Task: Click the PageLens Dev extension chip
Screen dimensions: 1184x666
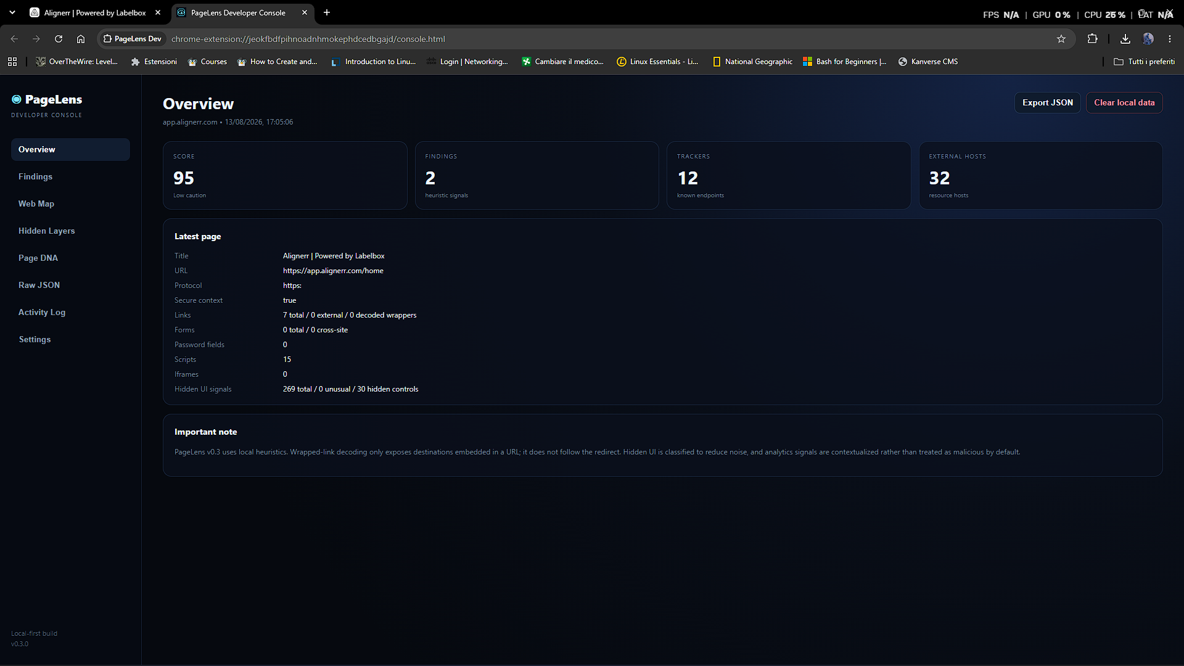Action: tap(133, 39)
